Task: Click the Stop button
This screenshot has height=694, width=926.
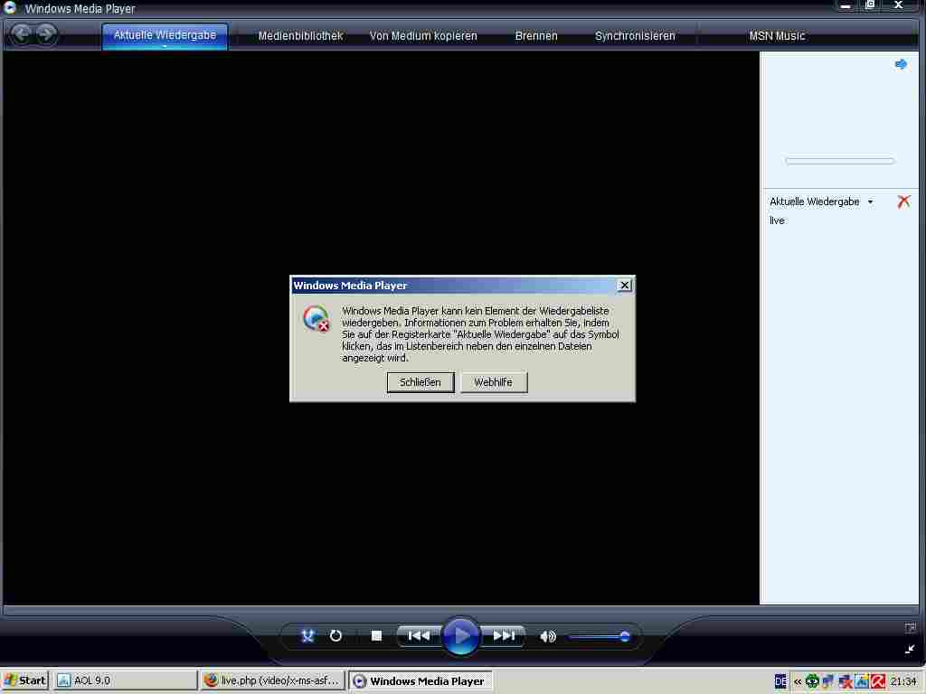Action: click(376, 635)
